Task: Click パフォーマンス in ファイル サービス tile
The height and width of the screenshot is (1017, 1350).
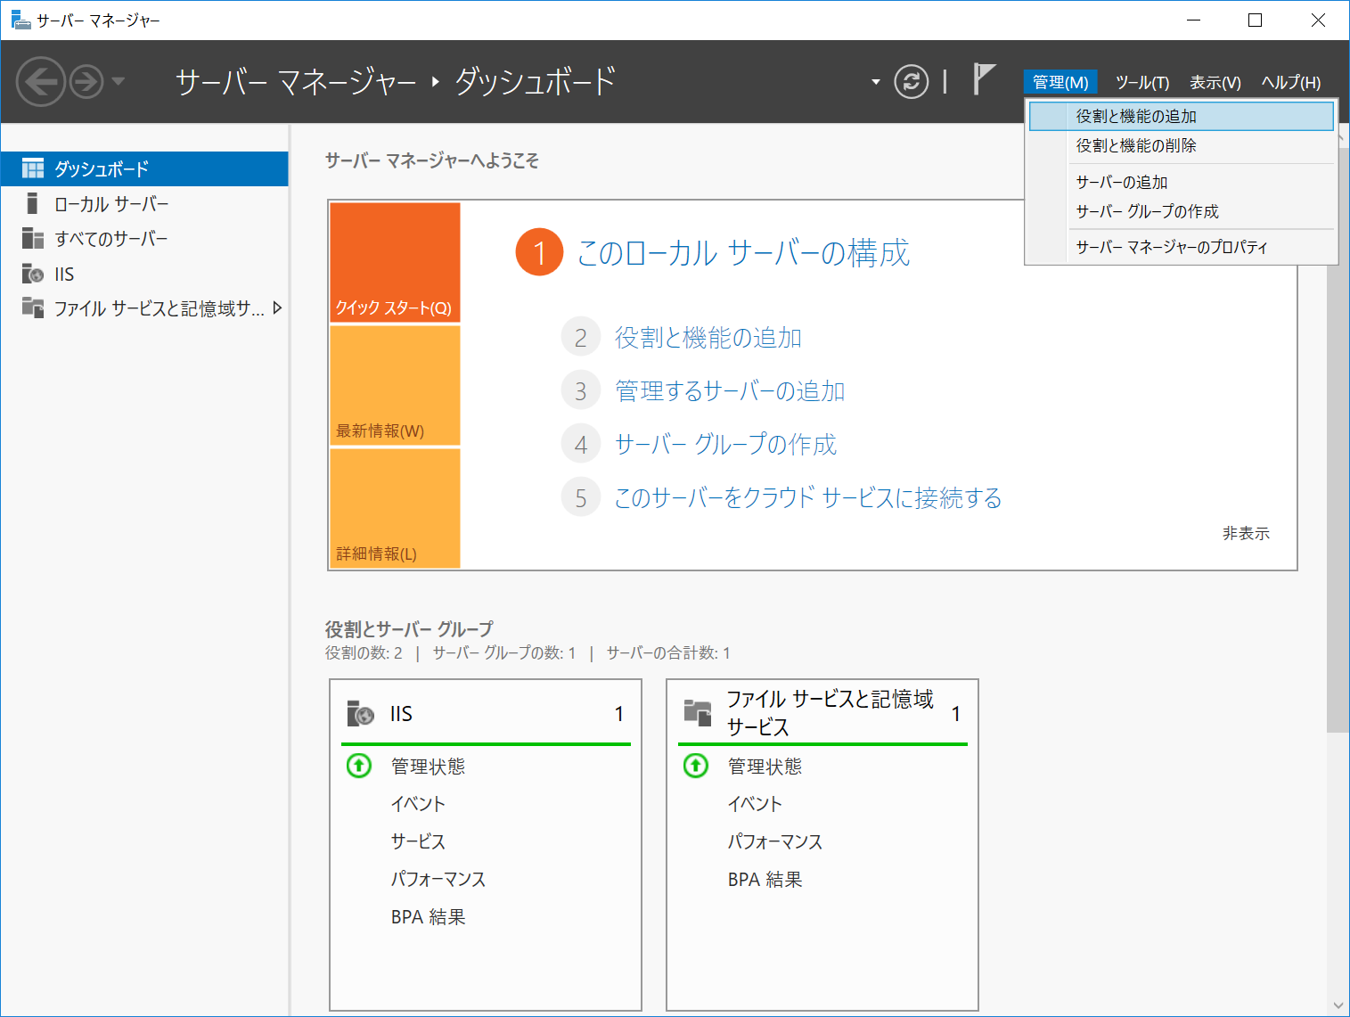Action: click(x=775, y=841)
